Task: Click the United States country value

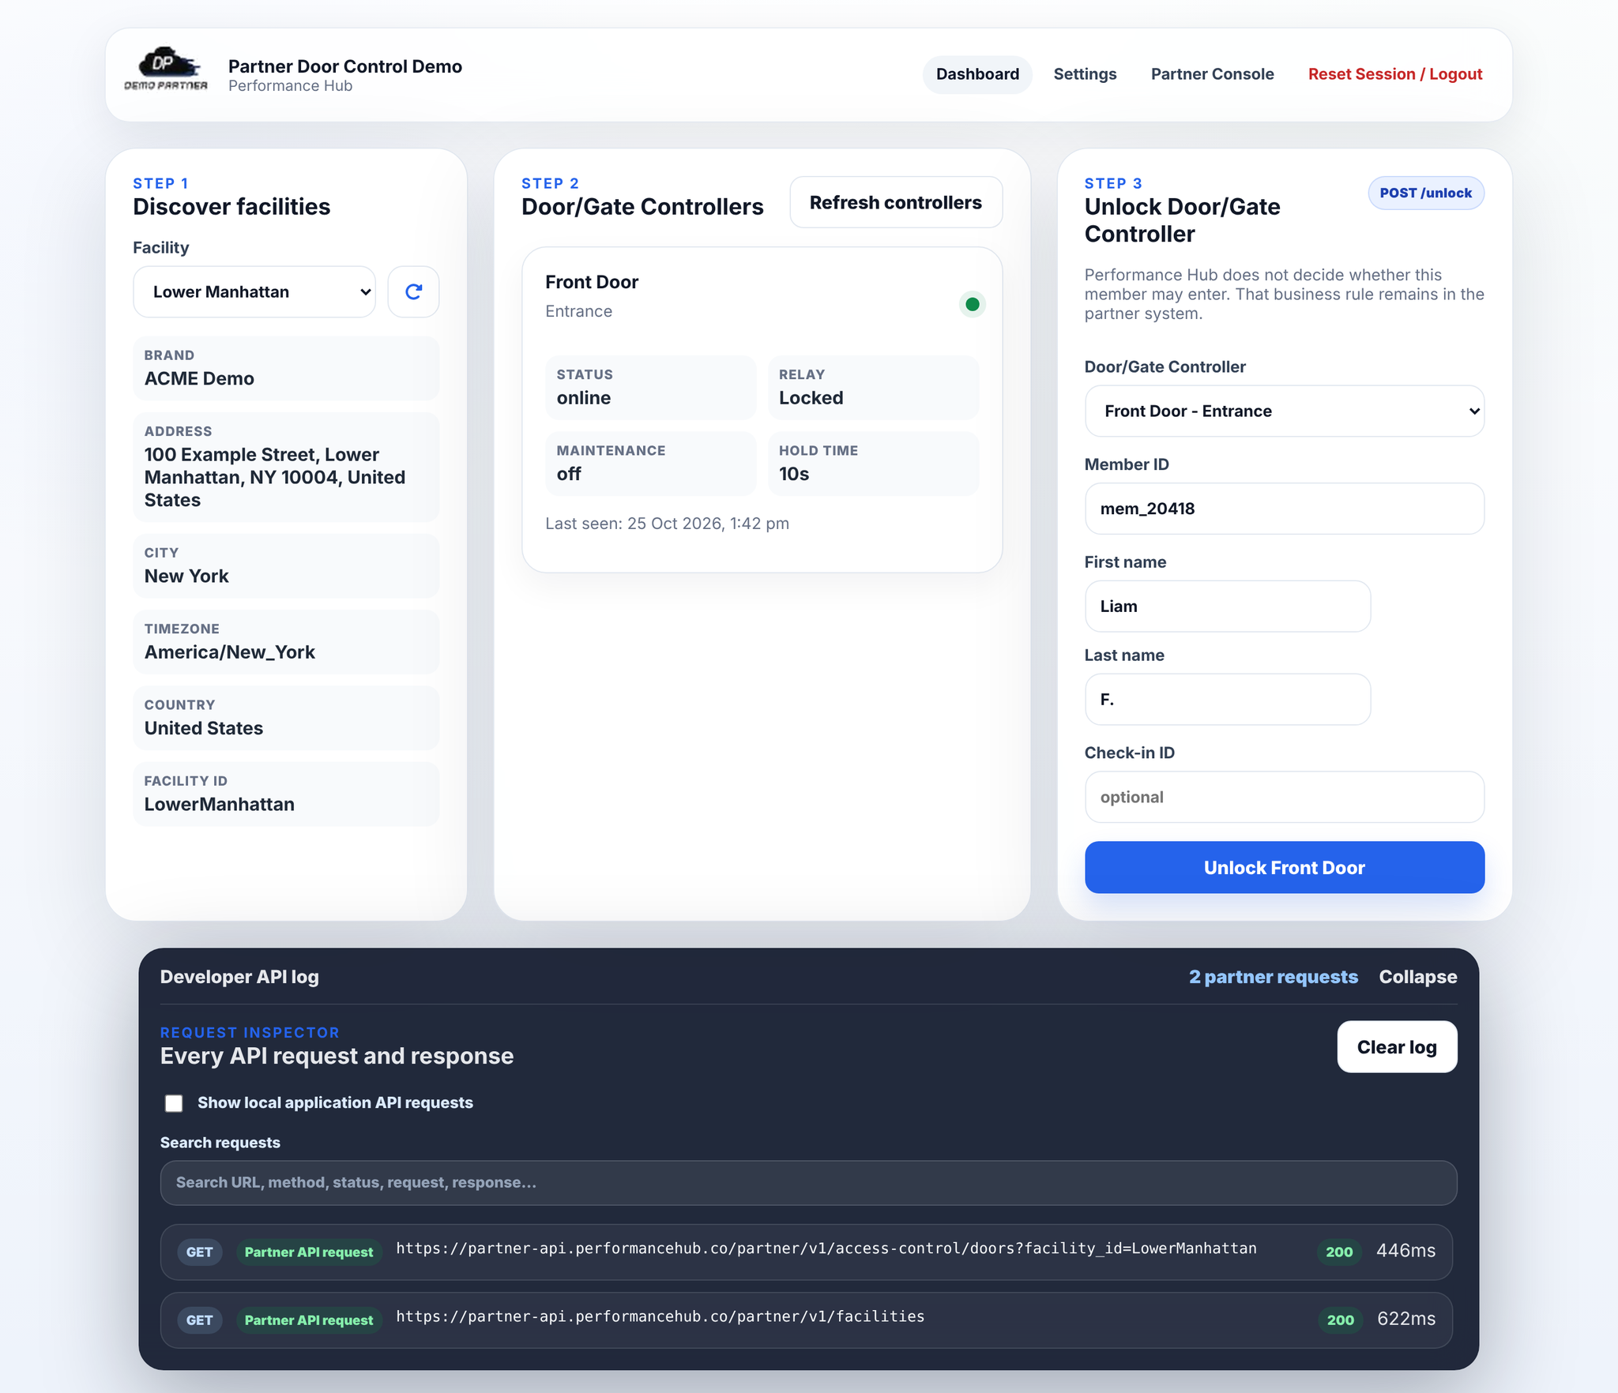Action: pyautogui.click(x=204, y=728)
